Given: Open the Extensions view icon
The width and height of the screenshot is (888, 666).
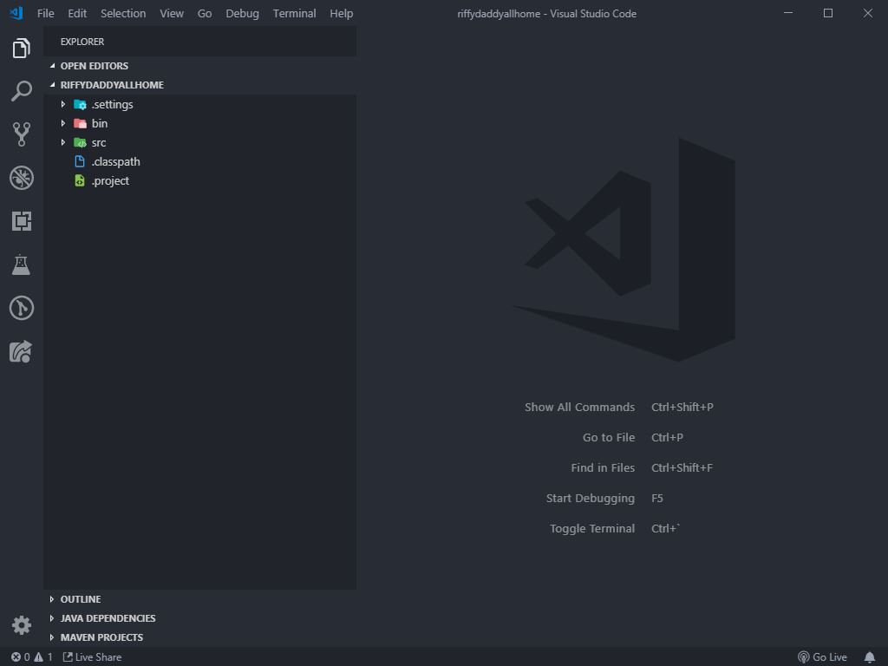Looking at the screenshot, I should (x=21, y=221).
